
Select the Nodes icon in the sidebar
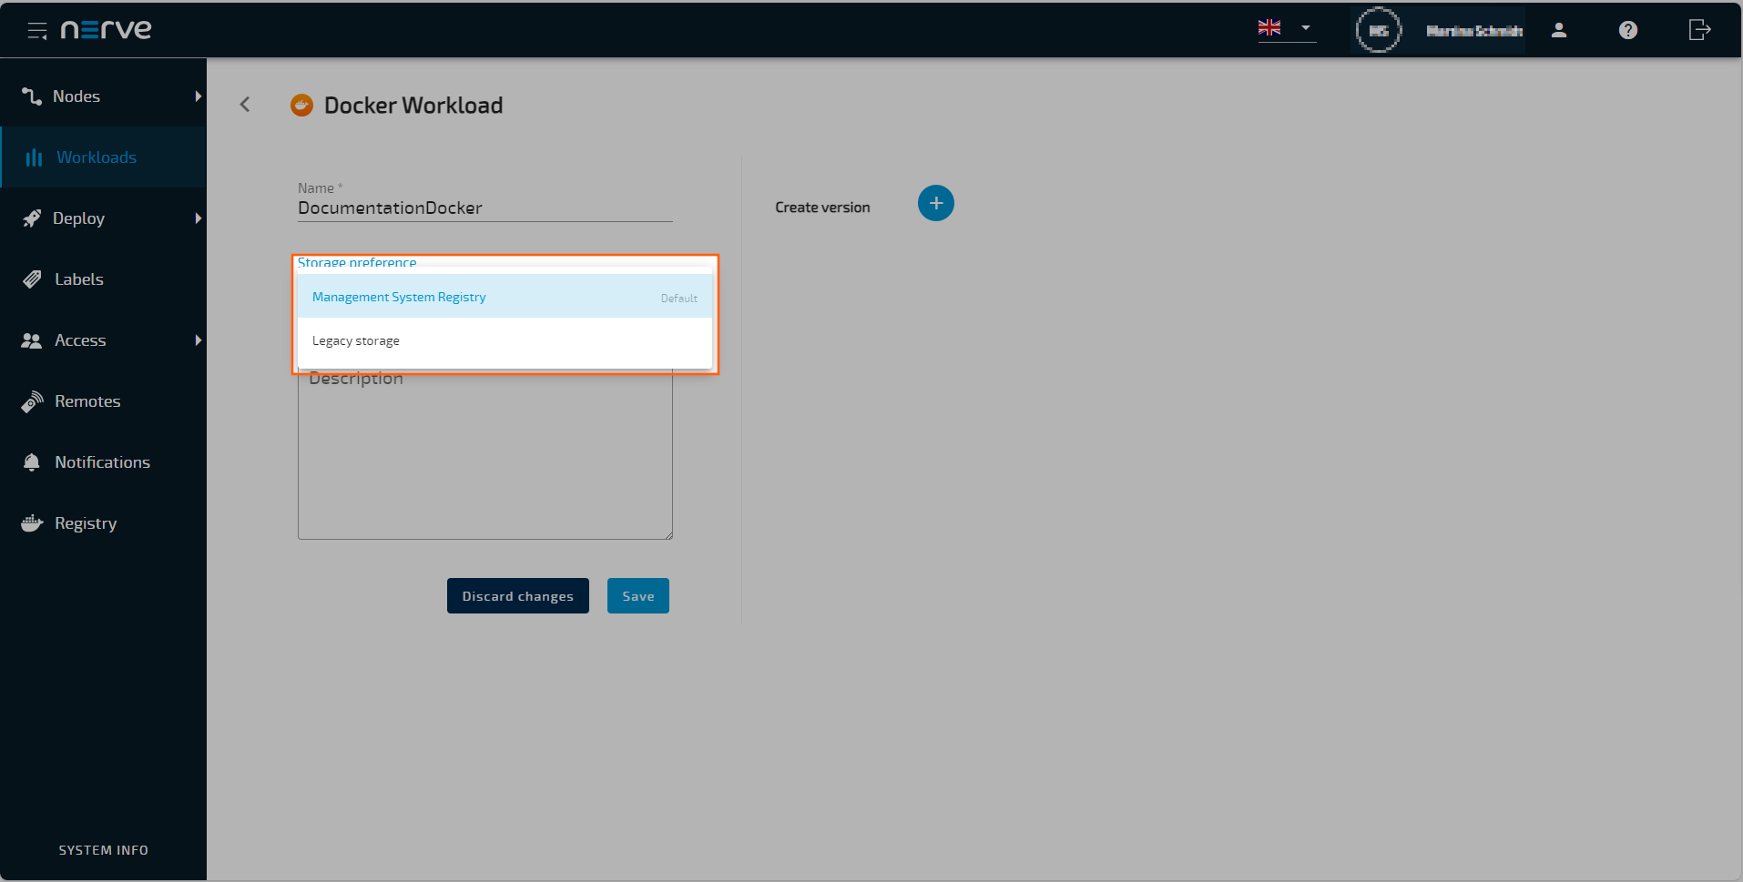coord(31,96)
